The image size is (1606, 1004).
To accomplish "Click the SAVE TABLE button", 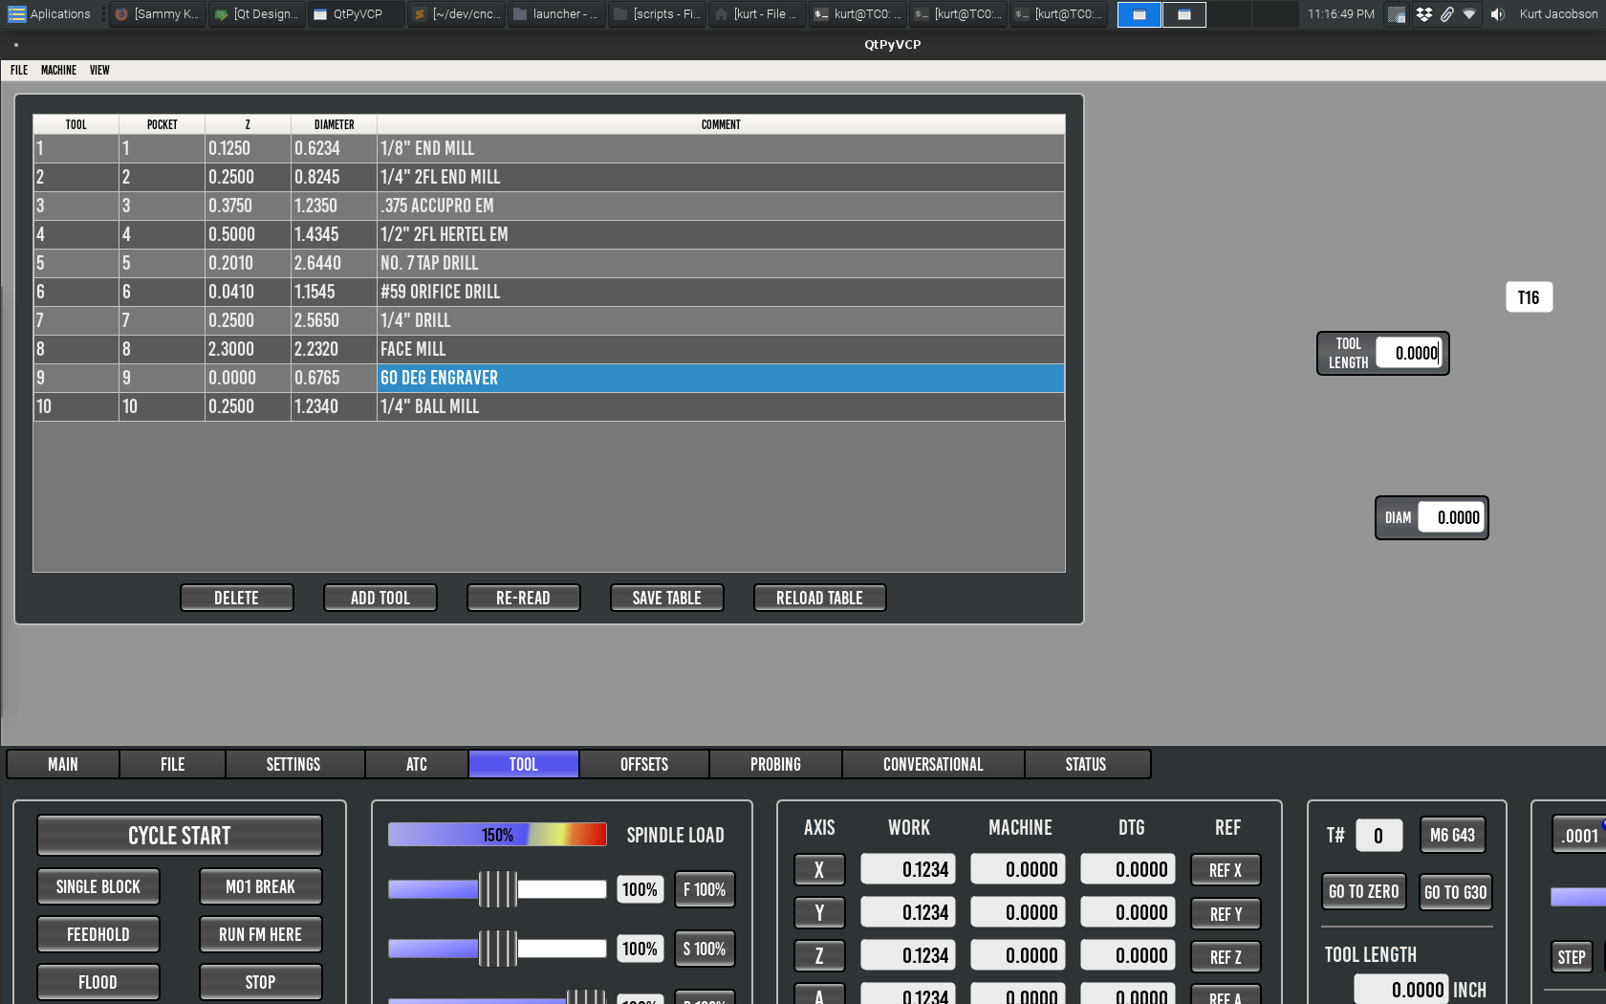I will [667, 598].
